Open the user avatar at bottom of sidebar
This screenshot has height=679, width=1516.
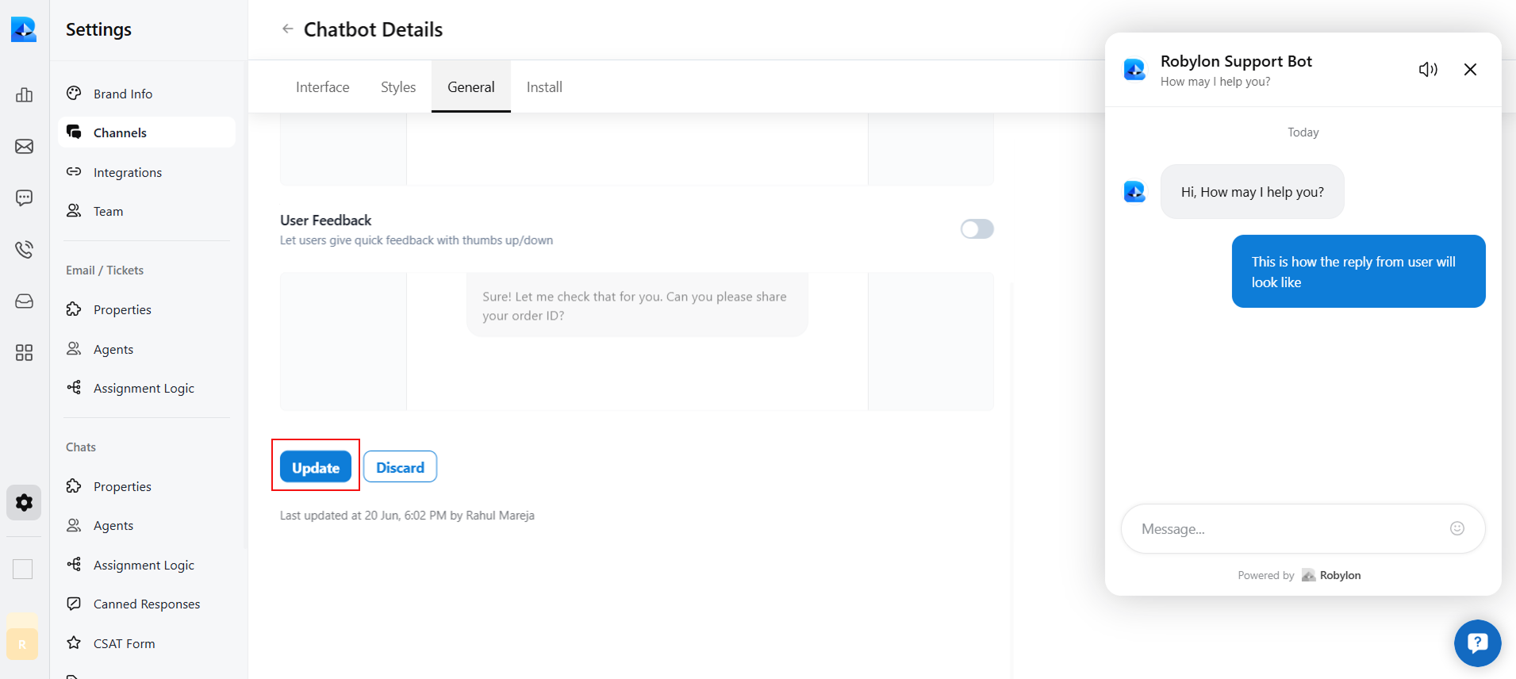pyautogui.click(x=21, y=643)
